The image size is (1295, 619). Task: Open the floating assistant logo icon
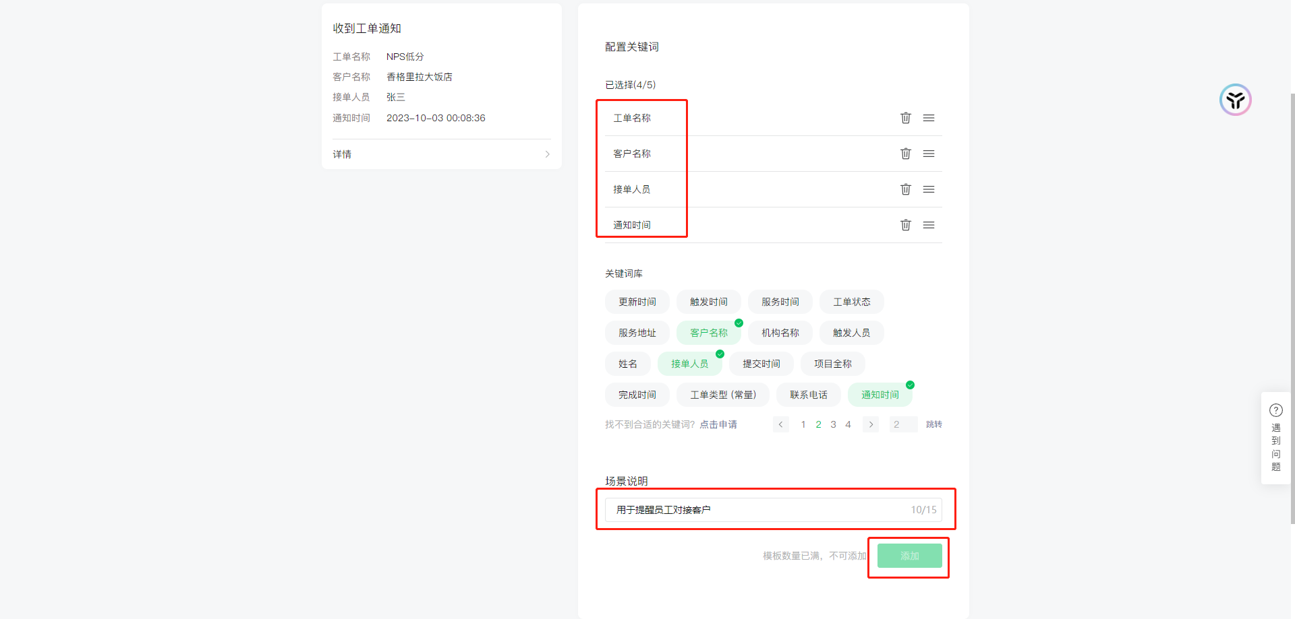(x=1236, y=100)
